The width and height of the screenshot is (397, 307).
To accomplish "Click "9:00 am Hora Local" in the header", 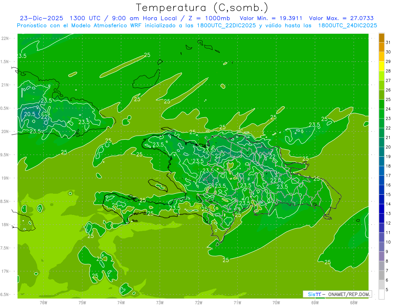I will click(x=144, y=18).
